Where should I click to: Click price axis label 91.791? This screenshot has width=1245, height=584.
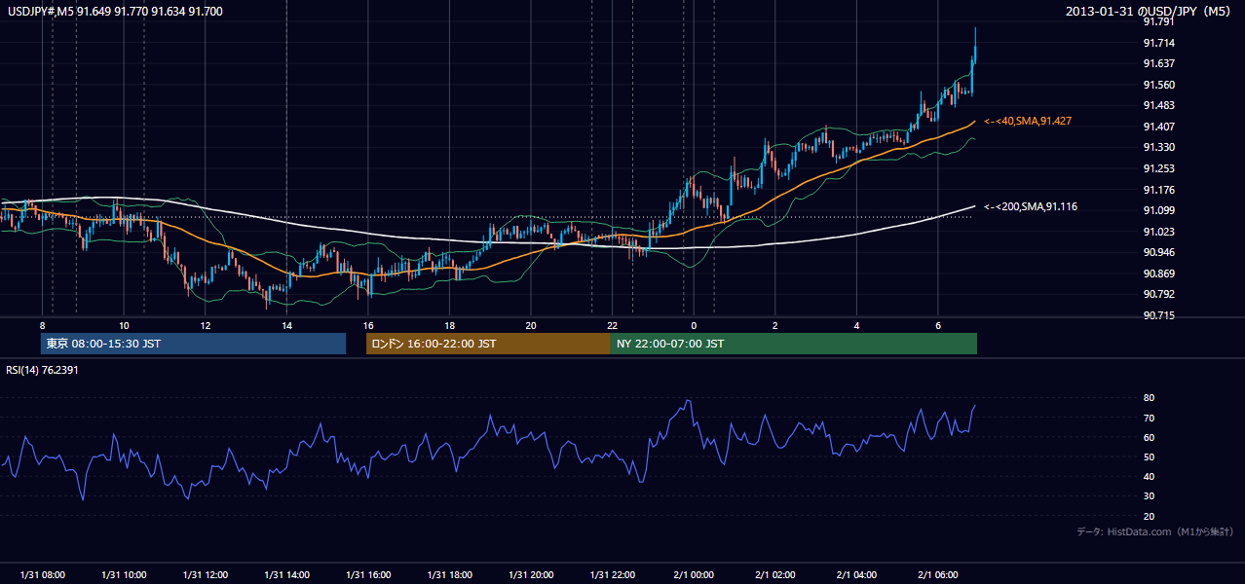(1157, 21)
